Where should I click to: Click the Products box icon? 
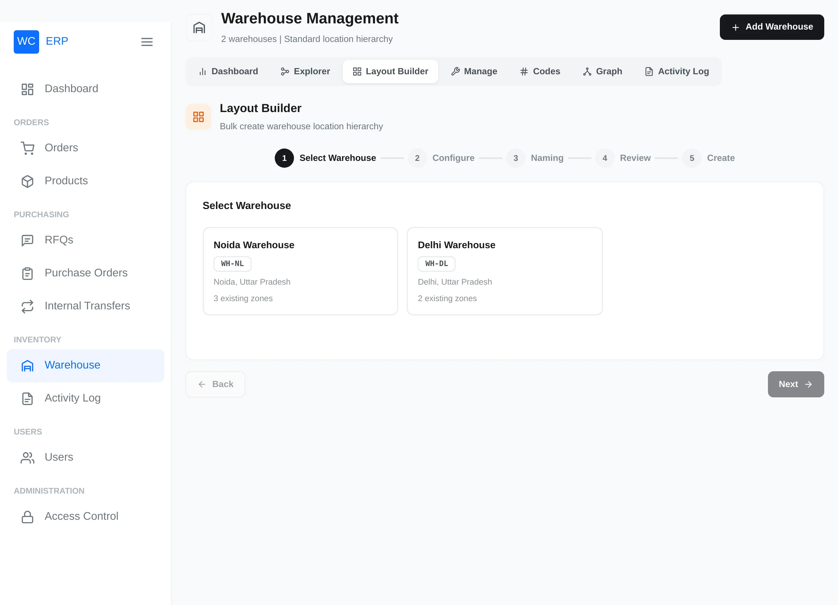coord(27,181)
